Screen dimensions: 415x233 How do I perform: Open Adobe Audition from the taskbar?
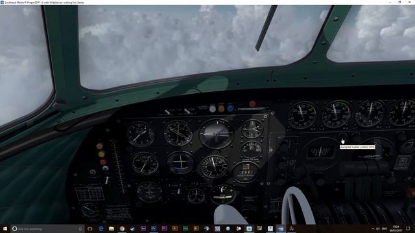coord(185,228)
